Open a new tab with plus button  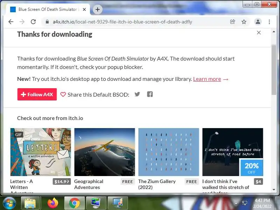pyautogui.click(x=98, y=9)
